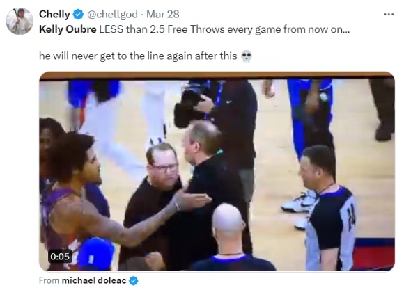
Task: Open the Mar 28 tweet timestamp
Action: tap(163, 14)
